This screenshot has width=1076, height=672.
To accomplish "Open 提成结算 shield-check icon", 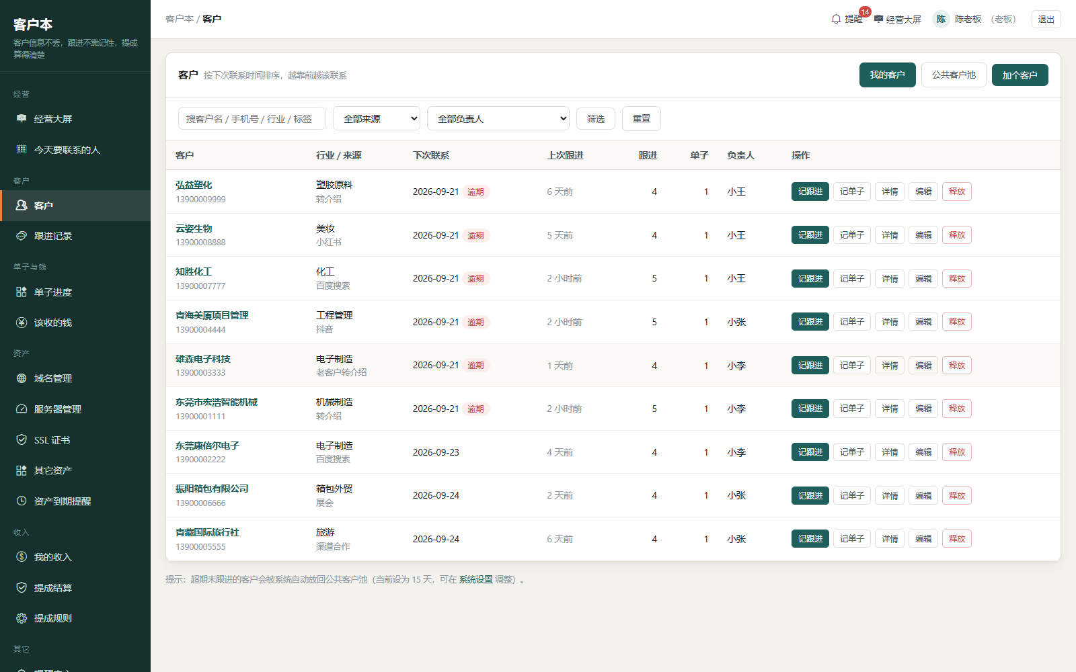I will pos(22,587).
